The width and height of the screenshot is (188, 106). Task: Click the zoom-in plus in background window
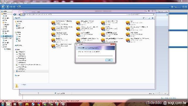coord(165,93)
